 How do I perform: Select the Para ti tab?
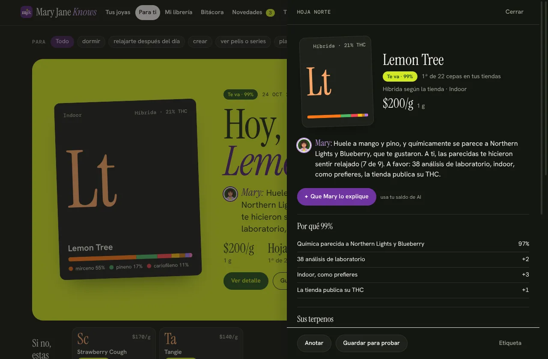click(148, 12)
